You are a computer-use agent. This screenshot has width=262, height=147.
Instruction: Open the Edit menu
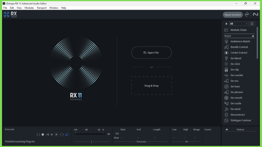tap(12, 8)
